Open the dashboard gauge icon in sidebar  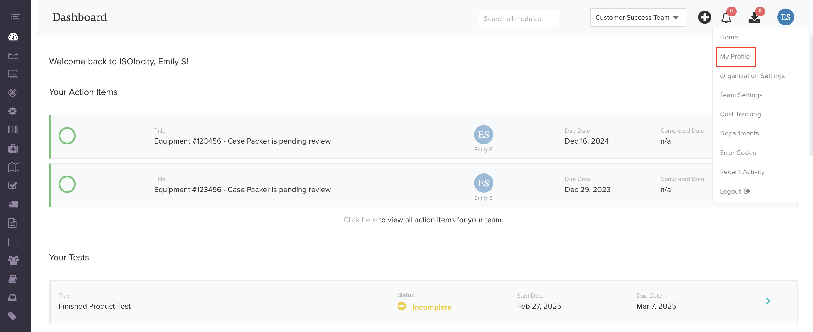13,37
